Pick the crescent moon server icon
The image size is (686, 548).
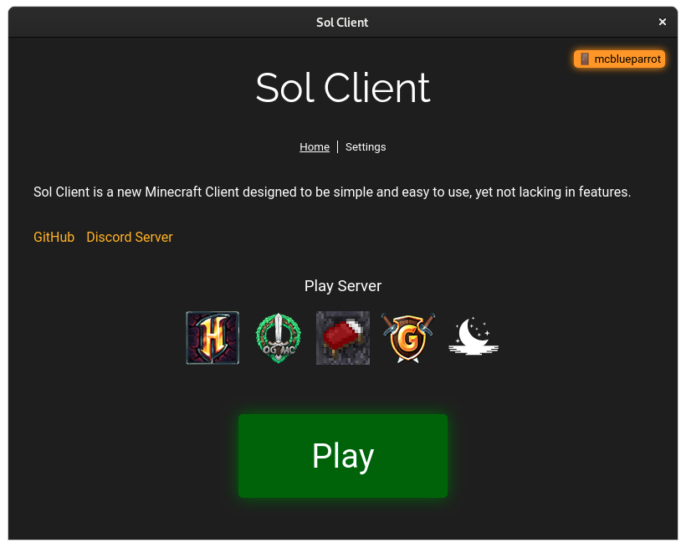[x=473, y=337]
